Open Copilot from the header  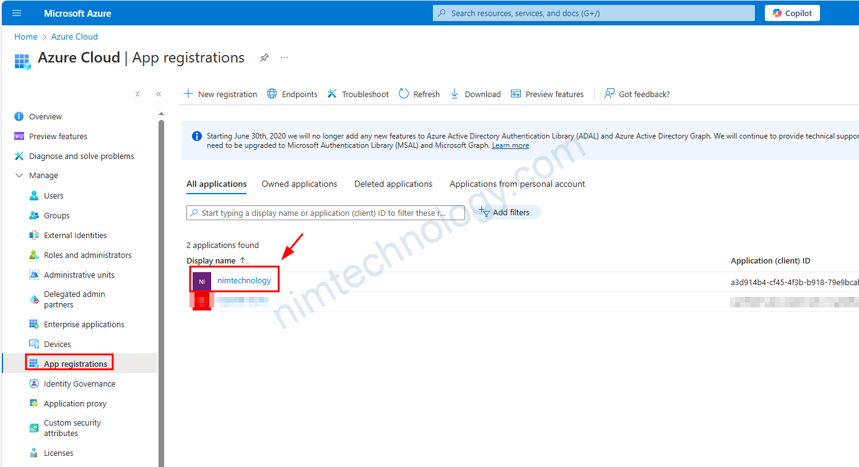792,13
